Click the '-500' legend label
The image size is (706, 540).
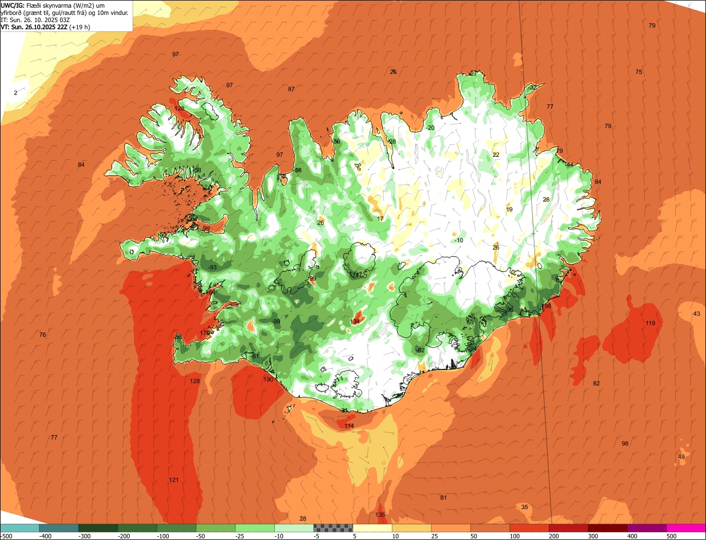click(6, 536)
